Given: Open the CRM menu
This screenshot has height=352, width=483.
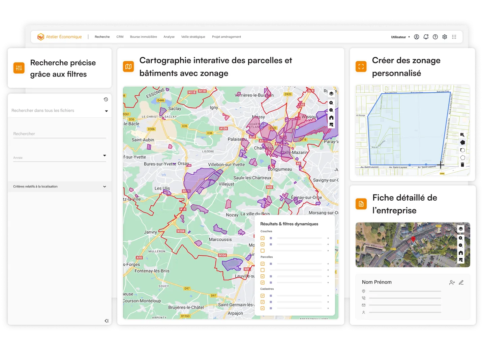Looking at the screenshot, I should pyautogui.click(x=120, y=37).
